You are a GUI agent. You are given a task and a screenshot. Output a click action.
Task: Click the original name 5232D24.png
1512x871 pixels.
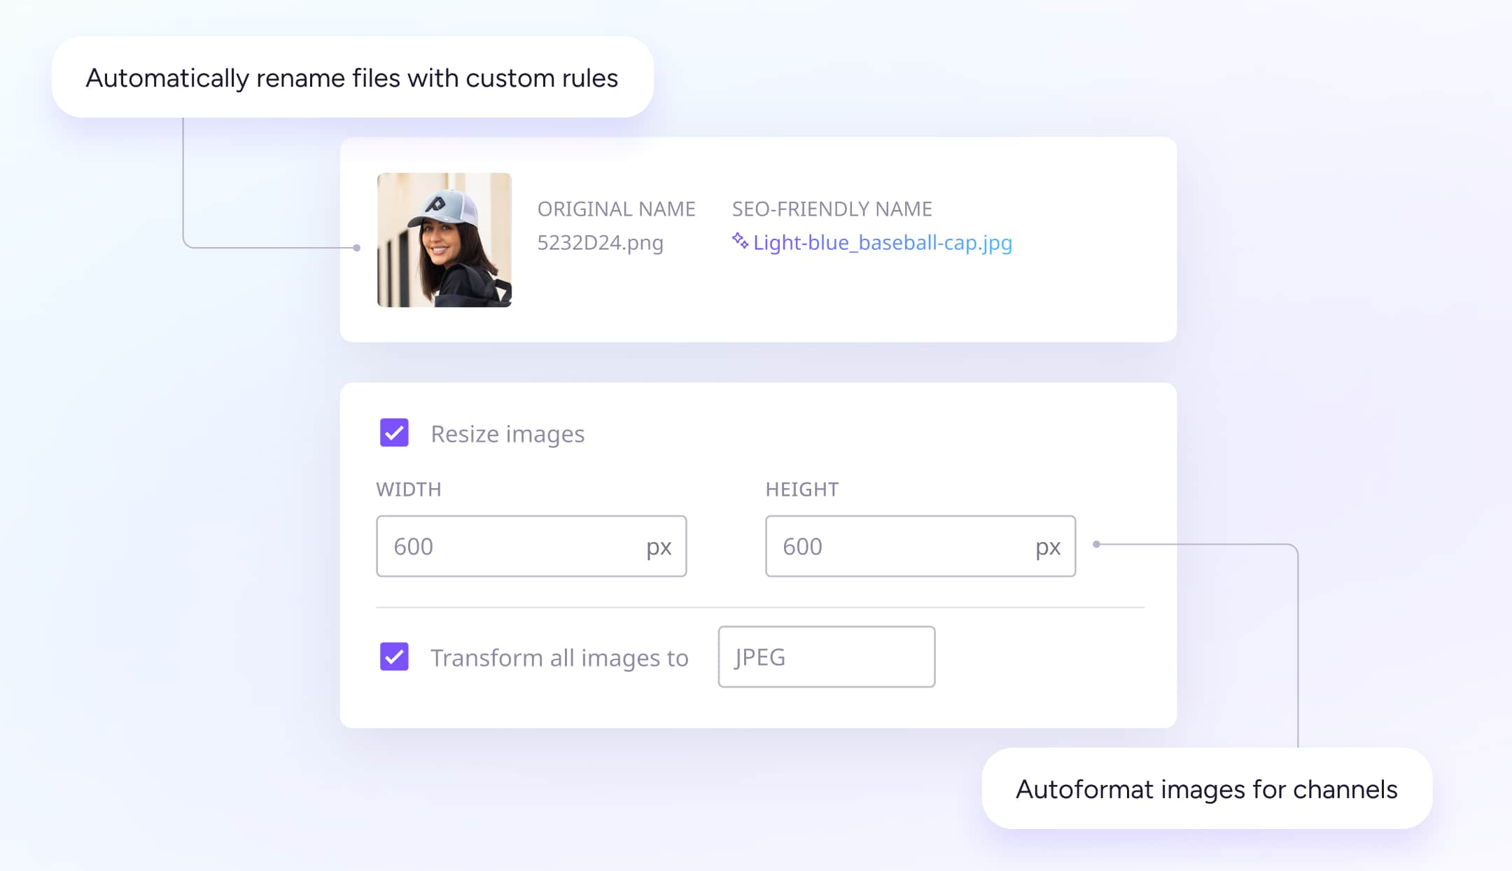[600, 243]
